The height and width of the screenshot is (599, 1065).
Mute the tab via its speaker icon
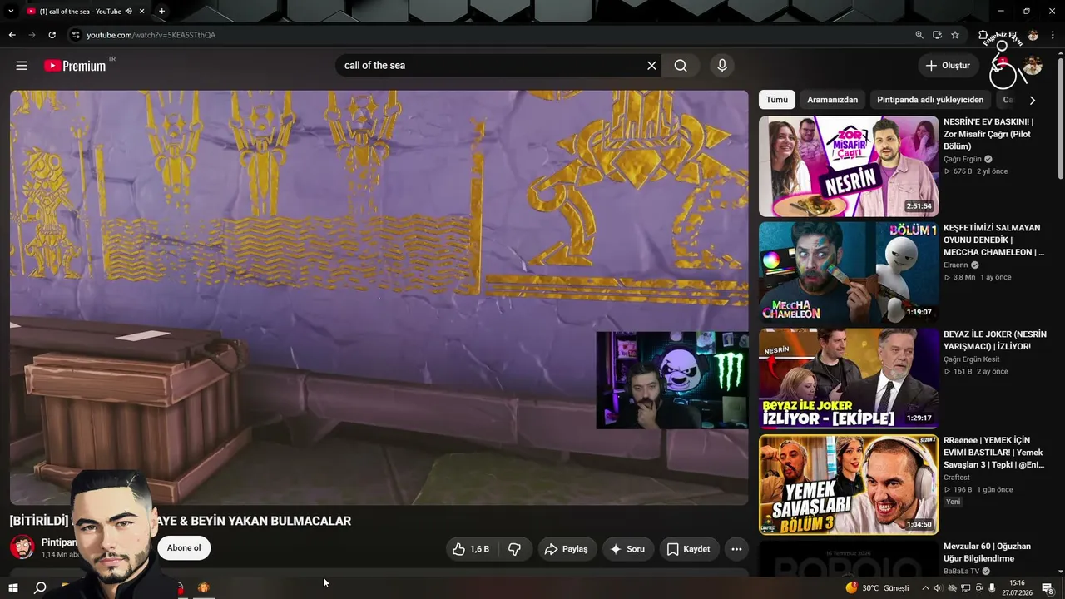129,12
